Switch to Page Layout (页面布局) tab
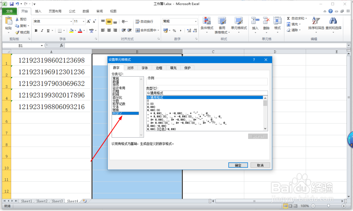The height and width of the screenshot is (211, 353). (55, 11)
